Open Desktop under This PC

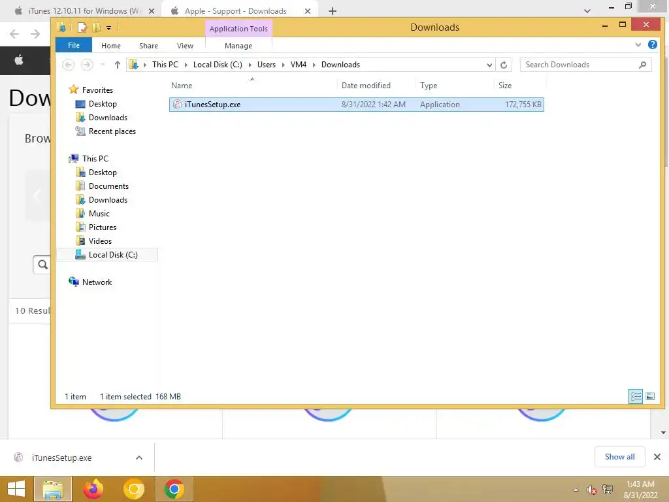click(103, 173)
